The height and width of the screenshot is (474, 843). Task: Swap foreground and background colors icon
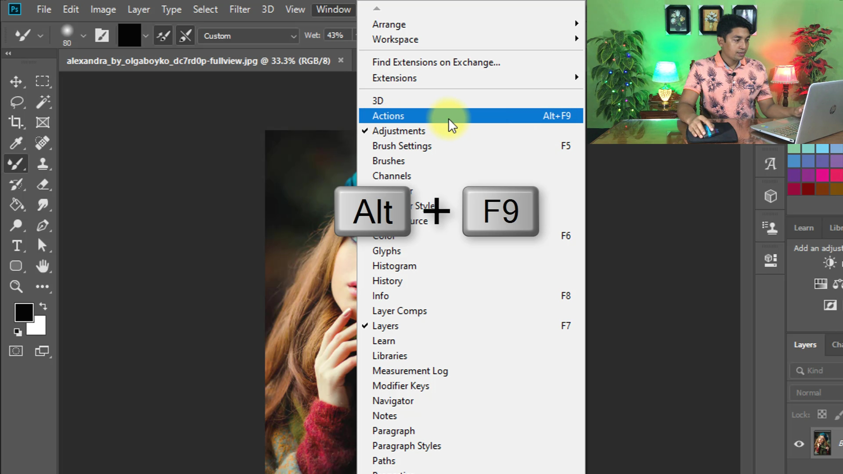(43, 306)
